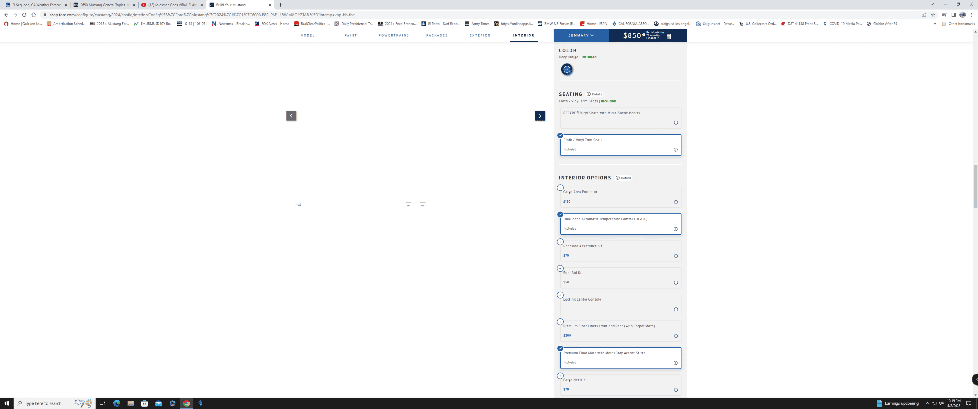This screenshot has width=978, height=409.
Task: Open the Chrome profile avatar
Action: point(962,15)
